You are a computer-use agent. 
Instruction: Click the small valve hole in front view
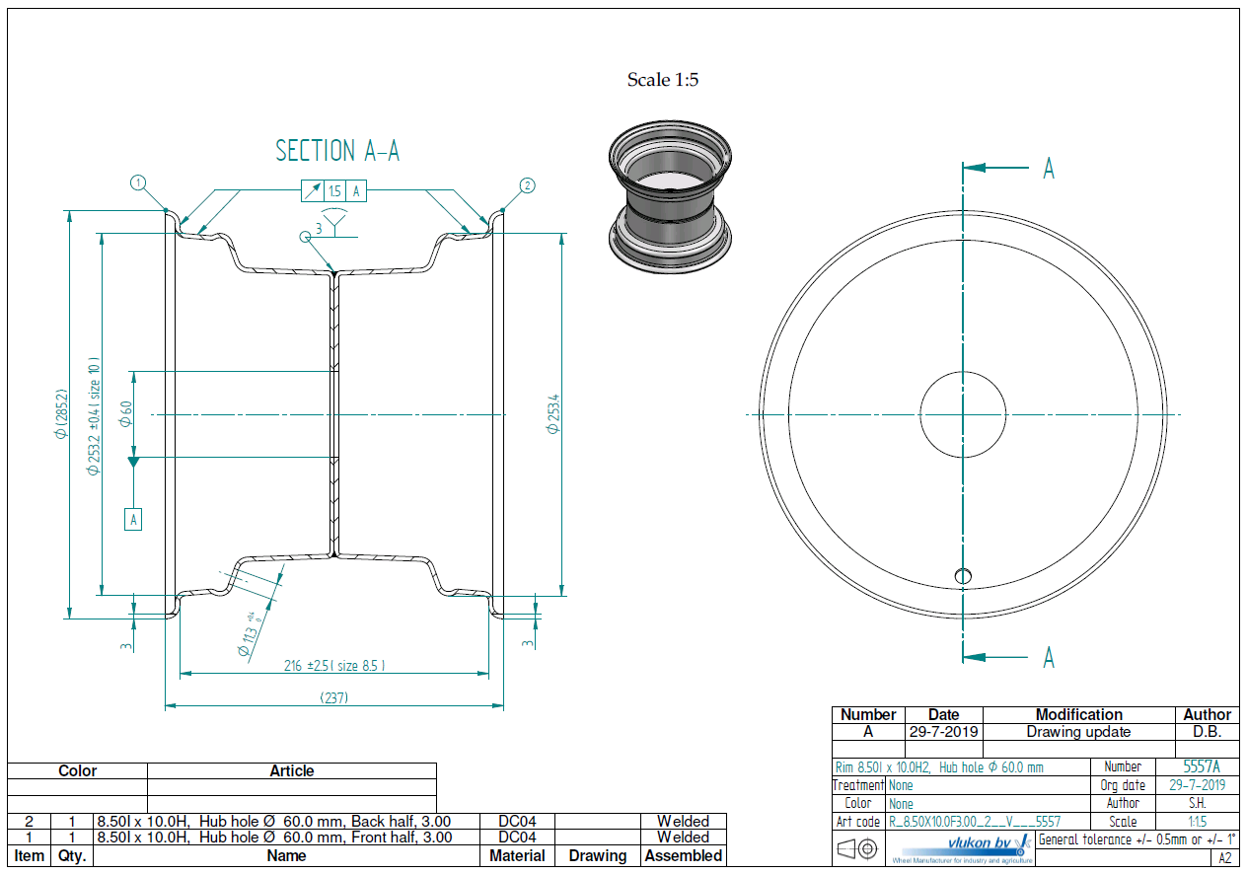coord(963,576)
